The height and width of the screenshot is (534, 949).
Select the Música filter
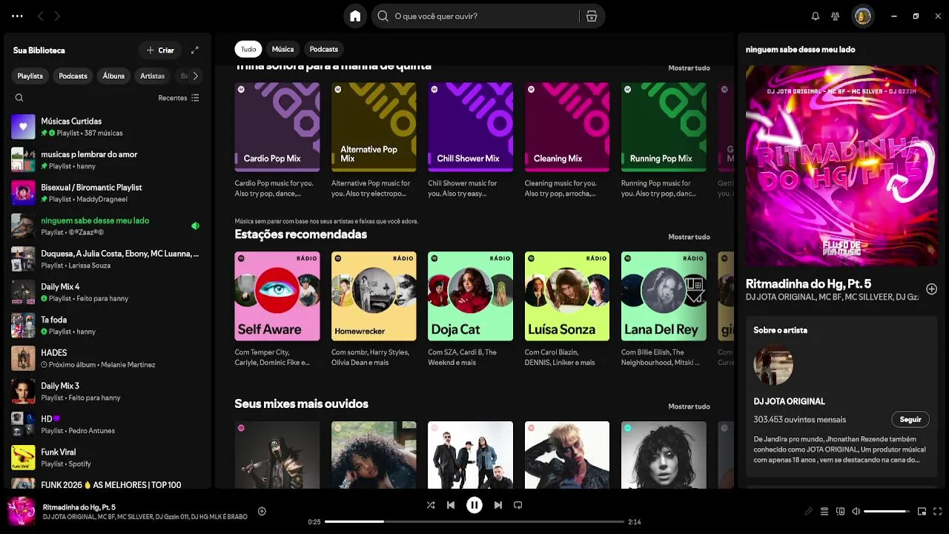point(282,49)
